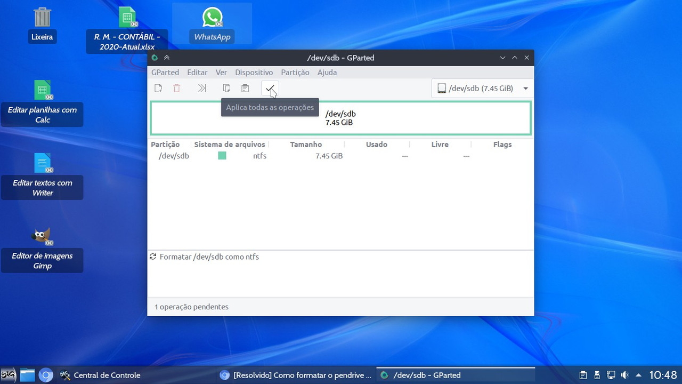Screen dimensions: 682x384
Task: Select the /dev/sdb partition graphic bar
Action: pyautogui.click(x=340, y=118)
